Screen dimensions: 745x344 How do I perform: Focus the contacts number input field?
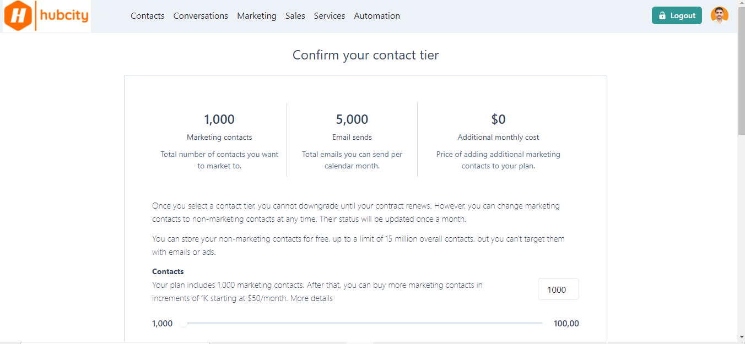point(558,290)
